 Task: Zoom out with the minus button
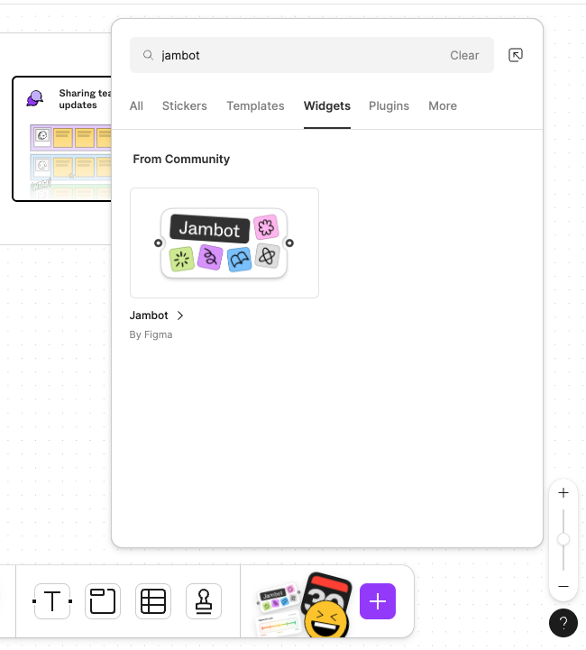pyautogui.click(x=563, y=586)
